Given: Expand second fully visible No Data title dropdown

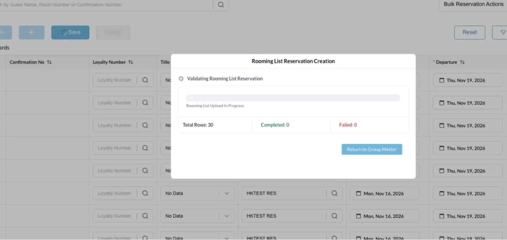Looking at the screenshot, I should (227, 216).
